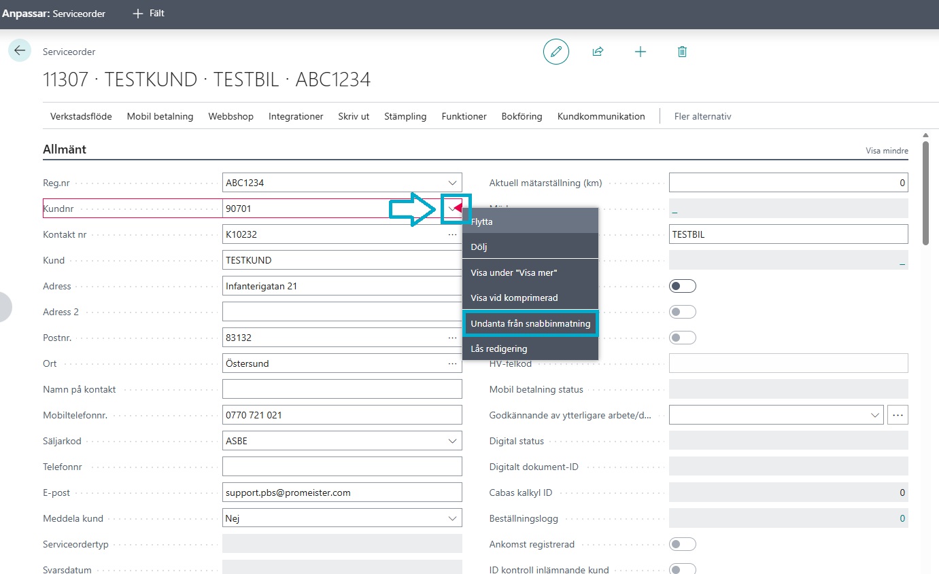Screen dimensions: 939x574
Task: Click the back arrow next to Serviceorder
Action: pyautogui.click(x=20, y=51)
